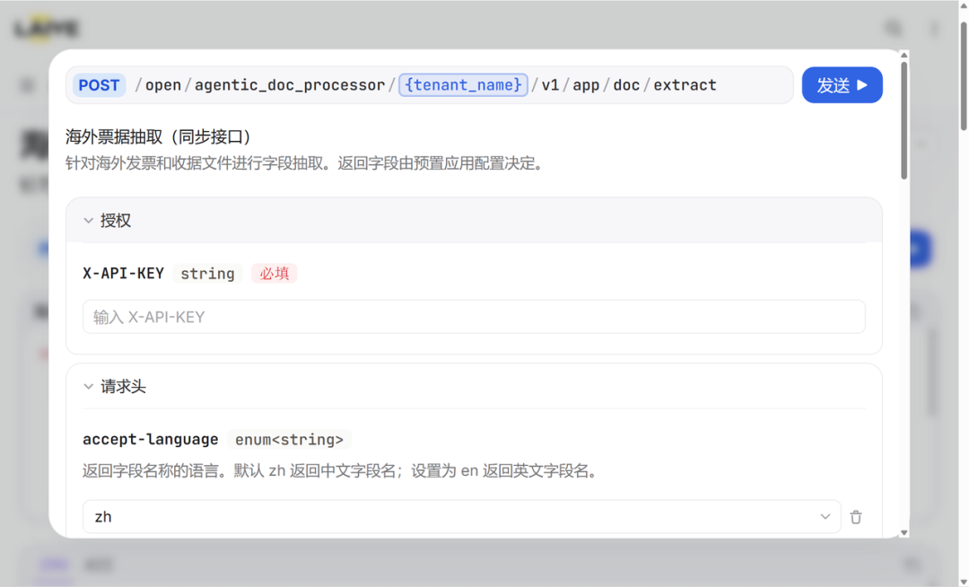969x587 pixels.
Task: Click the 授权 section header label
Action: [116, 221]
